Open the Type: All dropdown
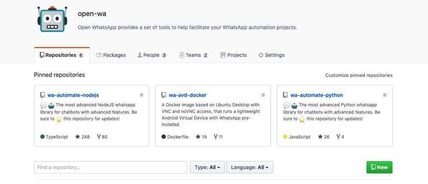The height and width of the screenshot is (184, 428). point(207,167)
